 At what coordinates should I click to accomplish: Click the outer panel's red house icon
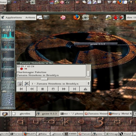point(52,2)
